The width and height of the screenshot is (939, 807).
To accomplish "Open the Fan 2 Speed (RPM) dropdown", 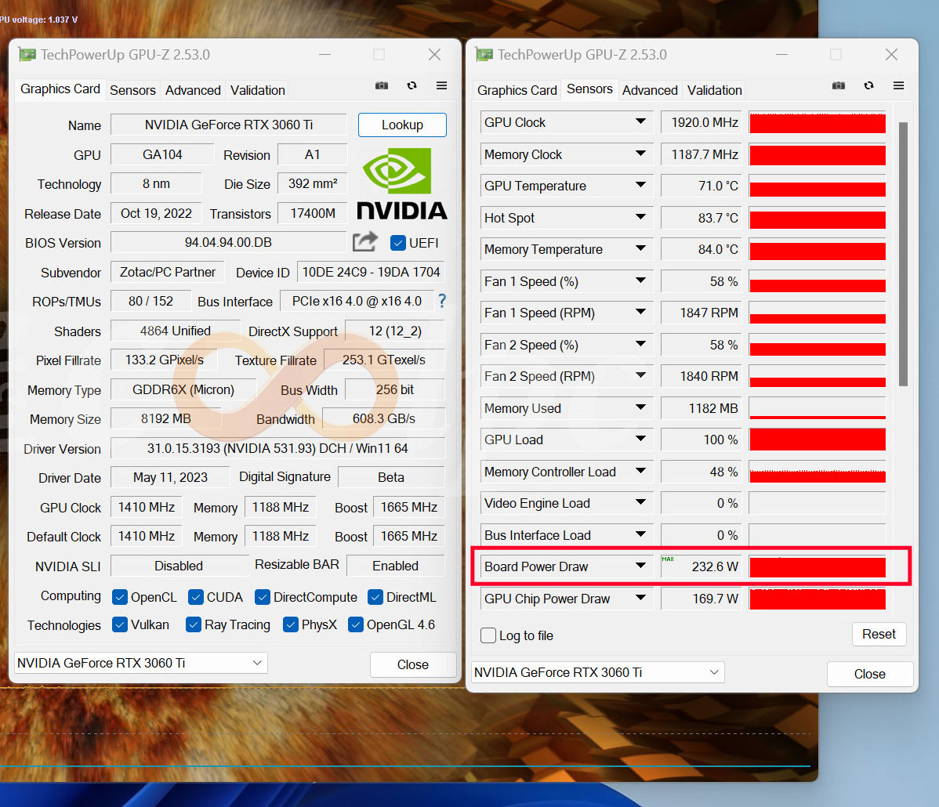I will 640,375.
